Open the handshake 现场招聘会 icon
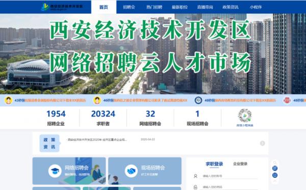 [131, 171]
